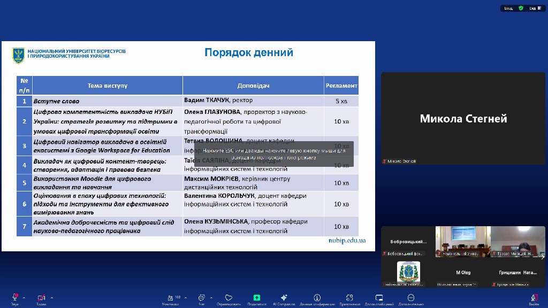Click the green encryption shield icon
The image size is (548, 308).
521,8
